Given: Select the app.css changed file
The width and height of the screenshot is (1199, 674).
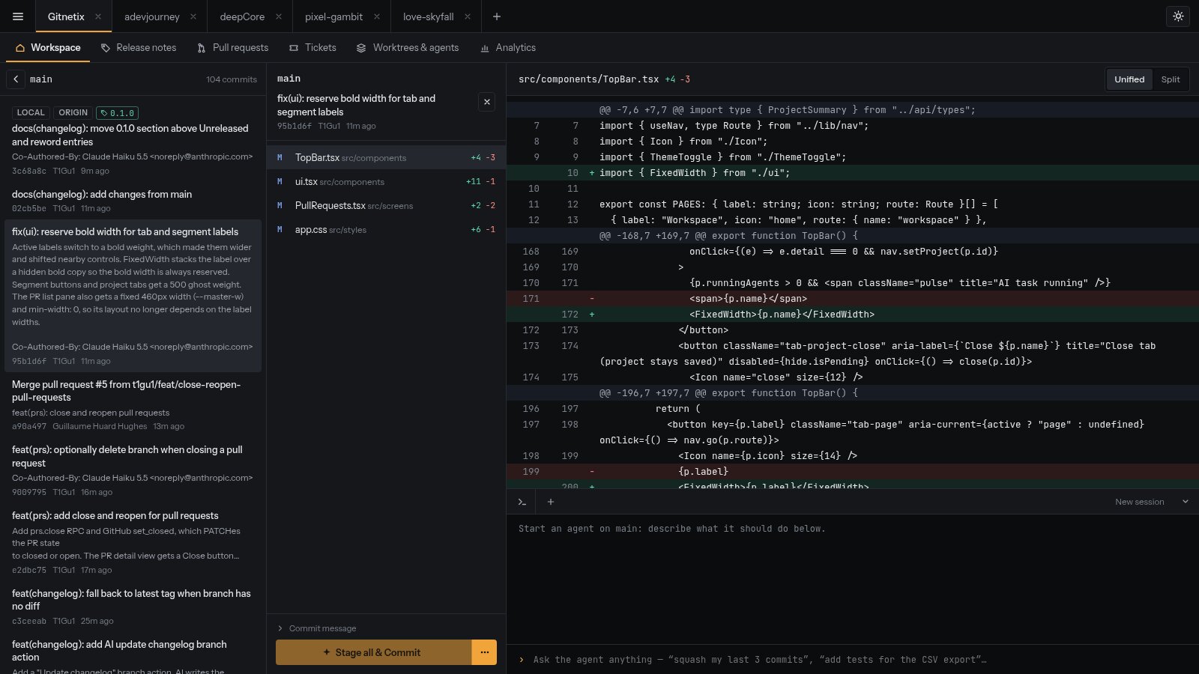Looking at the screenshot, I should pyautogui.click(x=386, y=229).
